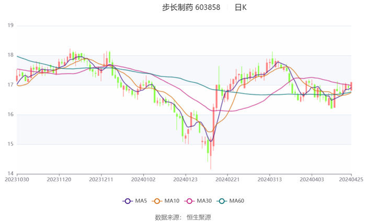Image resolution: width=366 pixels, height=222 pixels.
Task: Select the 日K chart type label
Action: click(x=241, y=8)
